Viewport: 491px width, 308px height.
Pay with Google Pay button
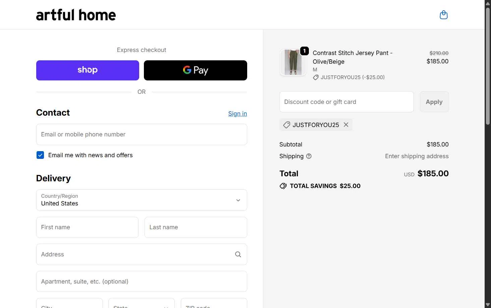click(196, 70)
